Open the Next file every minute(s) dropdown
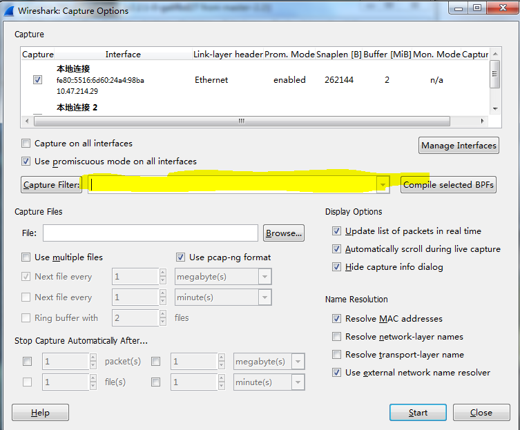This screenshot has height=430, width=520. click(264, 297)
